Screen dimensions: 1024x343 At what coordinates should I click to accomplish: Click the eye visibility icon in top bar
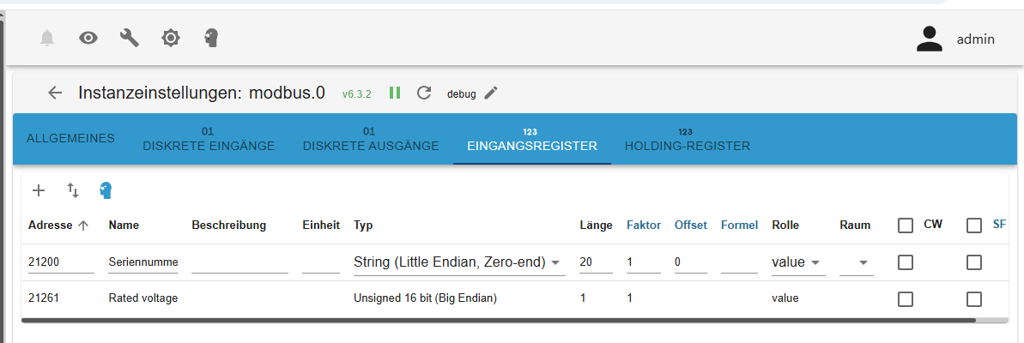(88, 38)
